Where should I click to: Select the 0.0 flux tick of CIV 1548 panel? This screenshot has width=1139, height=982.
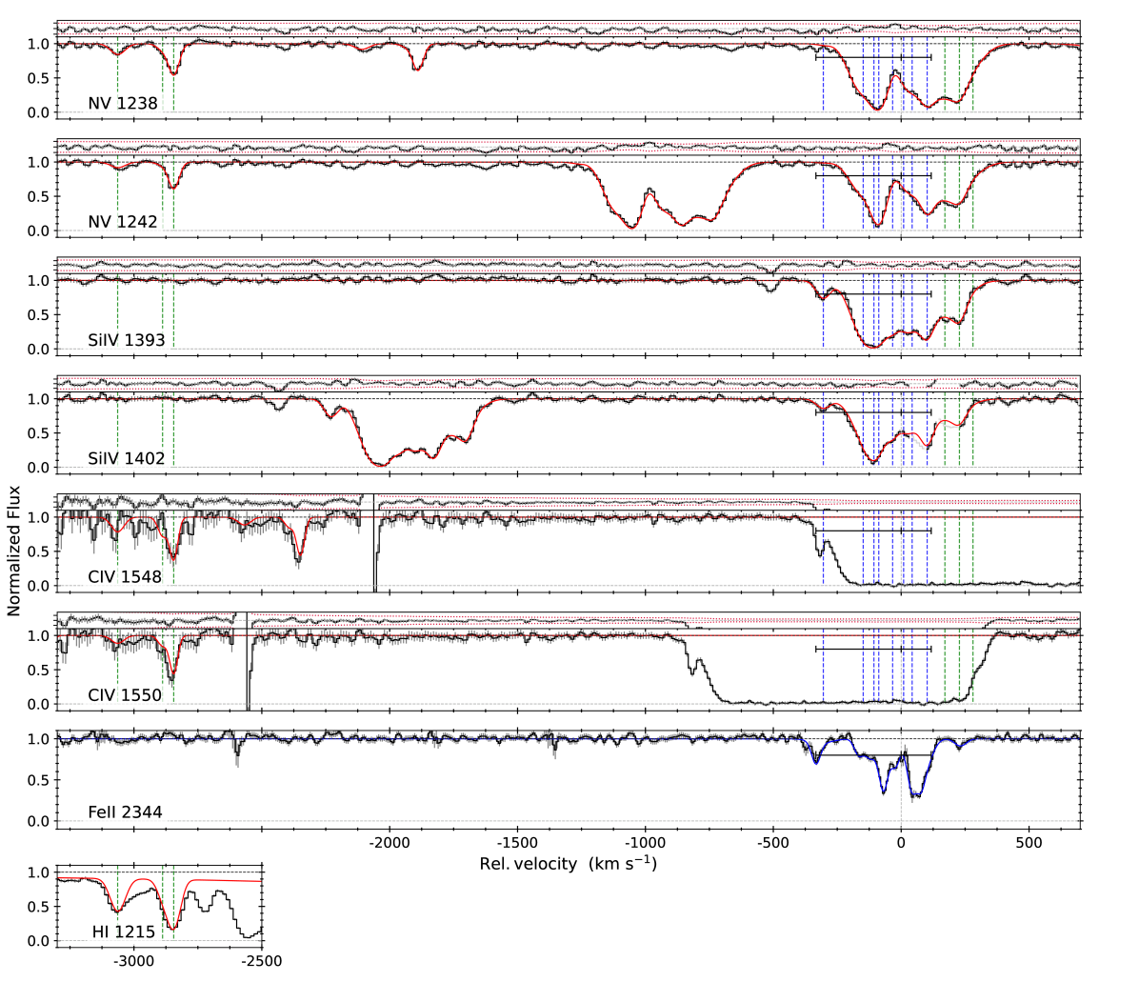coord(38,586)
